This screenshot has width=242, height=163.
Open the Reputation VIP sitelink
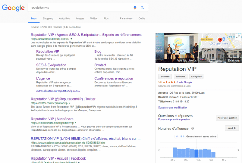48,52
